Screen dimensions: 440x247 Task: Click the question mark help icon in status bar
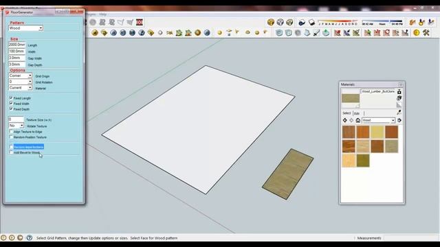pyautogui.click(x=30, y=238)
